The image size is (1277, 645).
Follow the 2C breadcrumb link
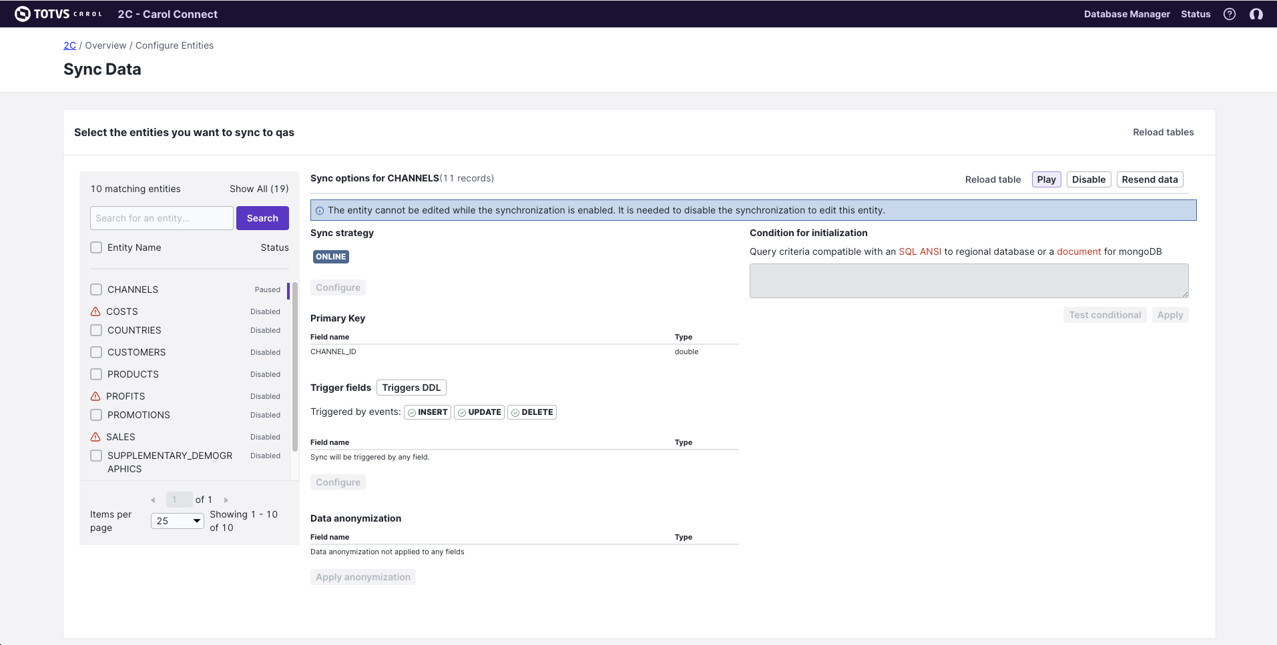tap(70, 45)
